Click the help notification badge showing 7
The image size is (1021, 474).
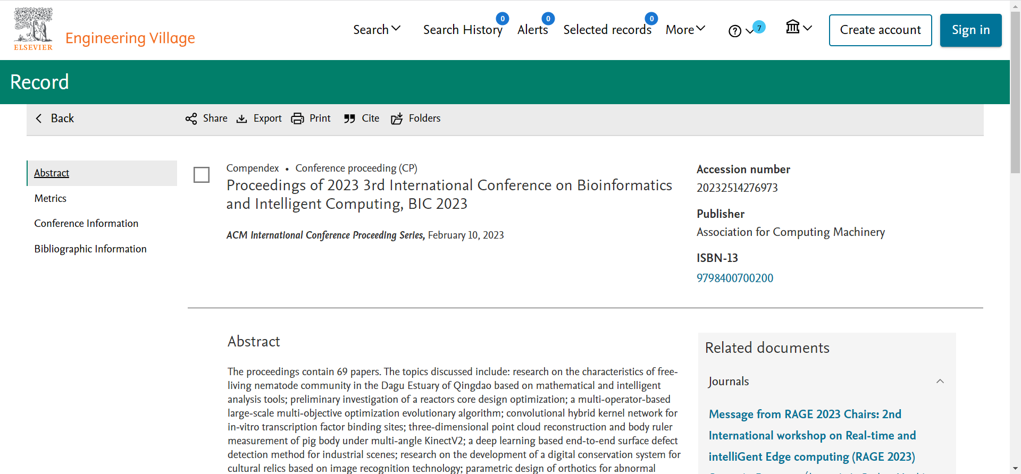point(759,27)
